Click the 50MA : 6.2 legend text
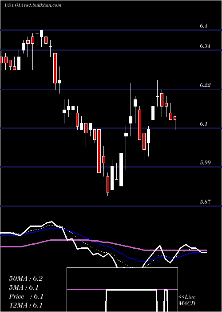The width and height of the screenshot is (222, 312). [x=26, y=279]
